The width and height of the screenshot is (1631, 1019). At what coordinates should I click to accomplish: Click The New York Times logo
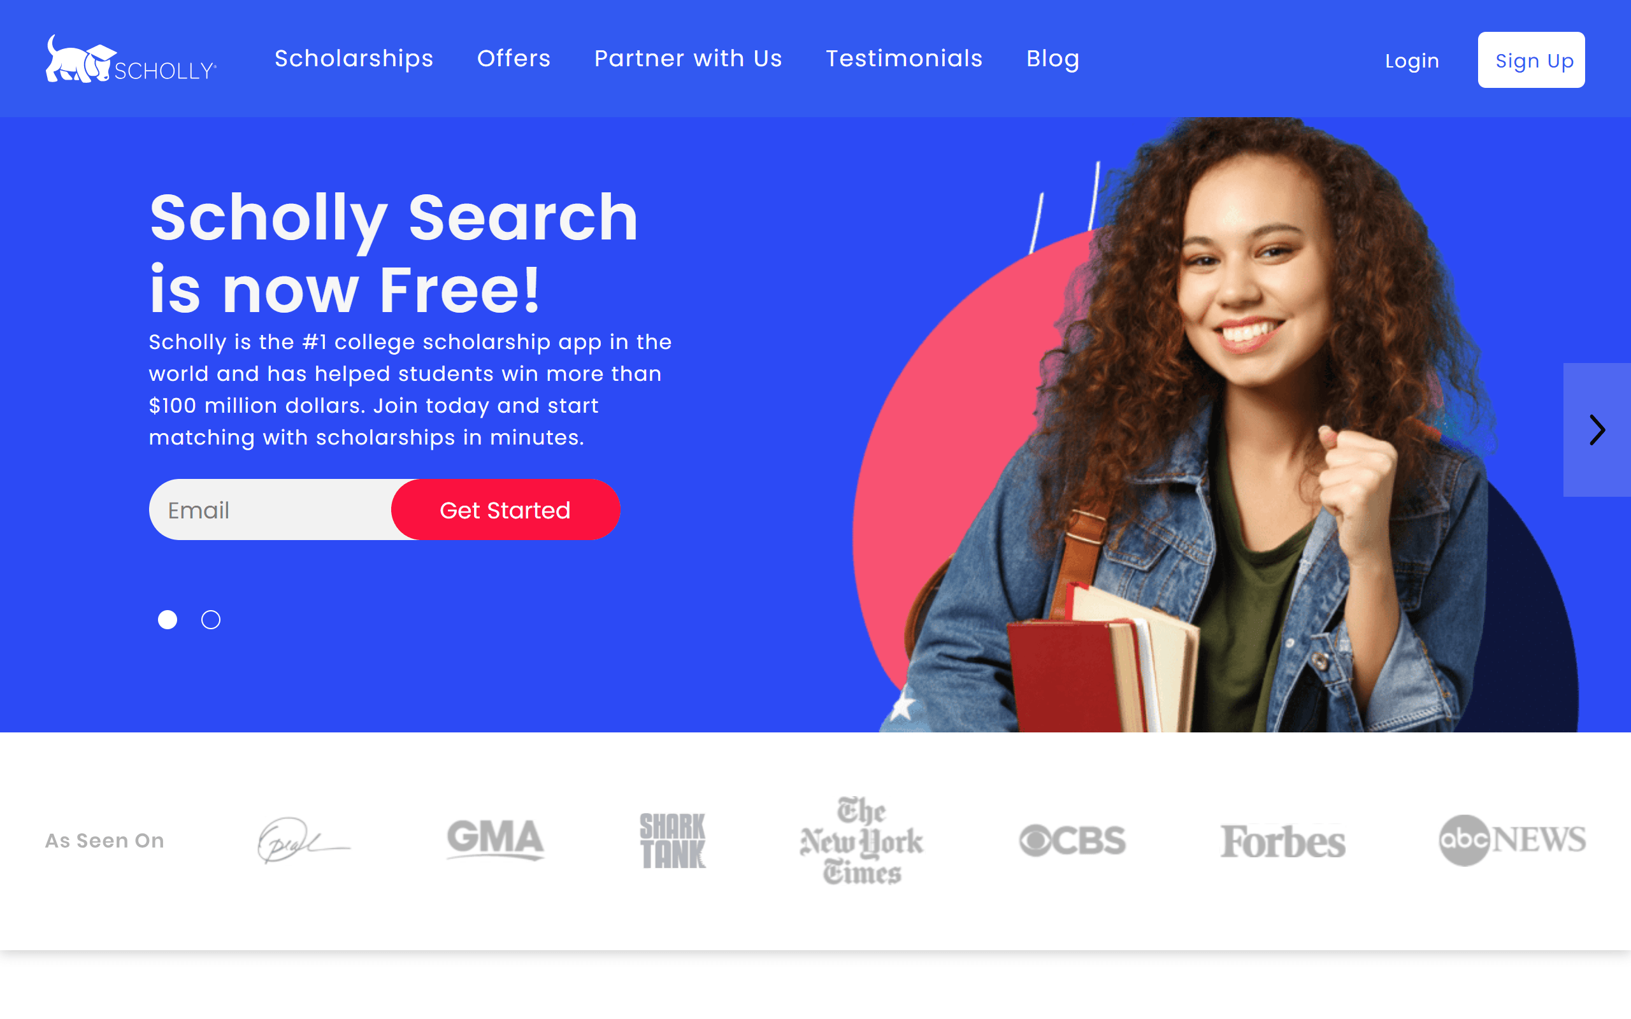pyautogui.click(x=861, y=841)
